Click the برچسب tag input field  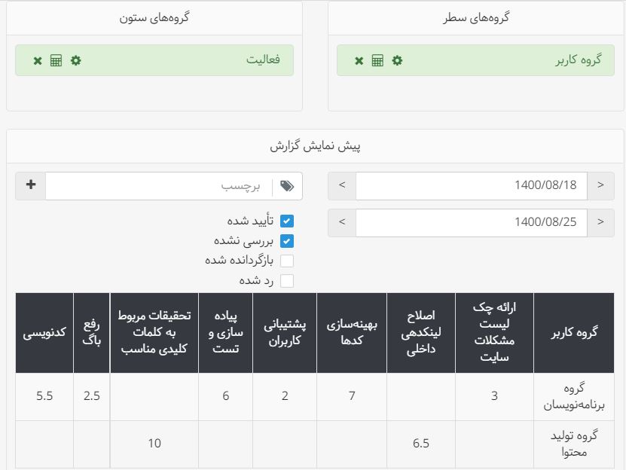(158, 186)
